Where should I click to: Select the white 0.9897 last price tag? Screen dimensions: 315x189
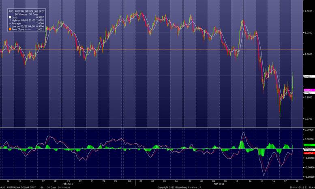(x=309, y=76)
